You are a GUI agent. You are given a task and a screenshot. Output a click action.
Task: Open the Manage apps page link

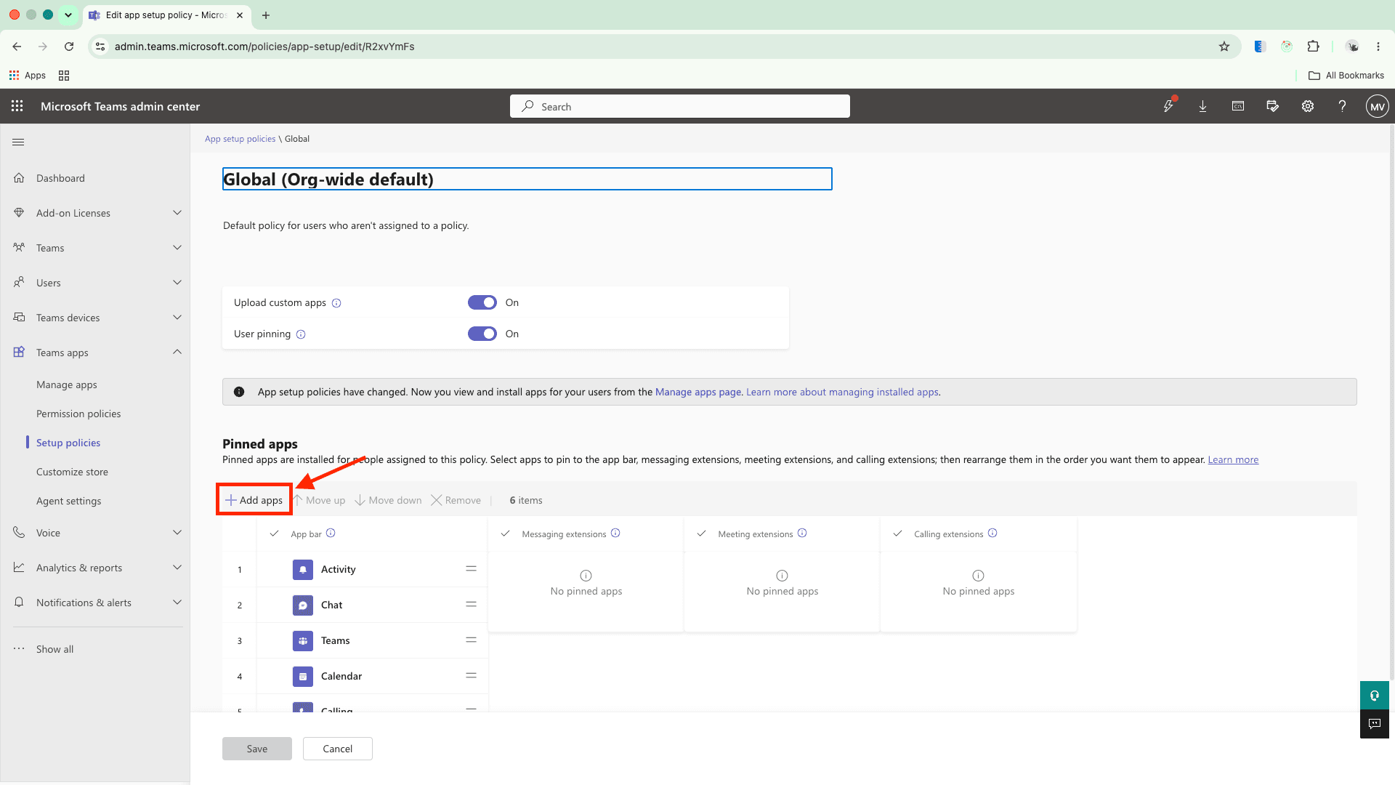coord(697,392)
